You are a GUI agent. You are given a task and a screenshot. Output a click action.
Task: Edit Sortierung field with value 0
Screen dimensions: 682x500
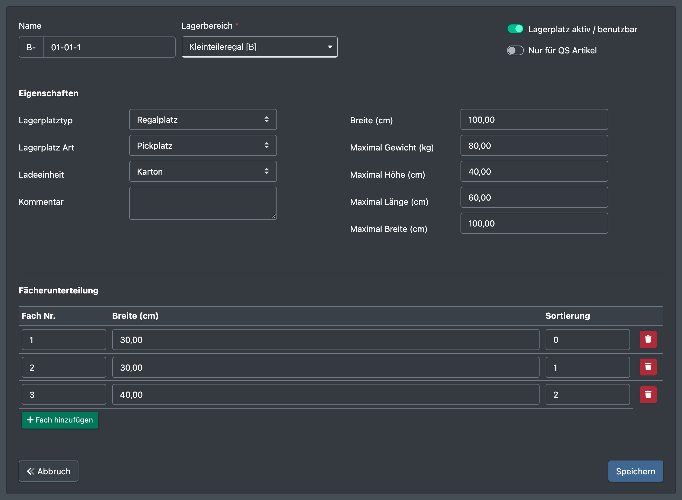pyautogui.click(x=588, y=340)
